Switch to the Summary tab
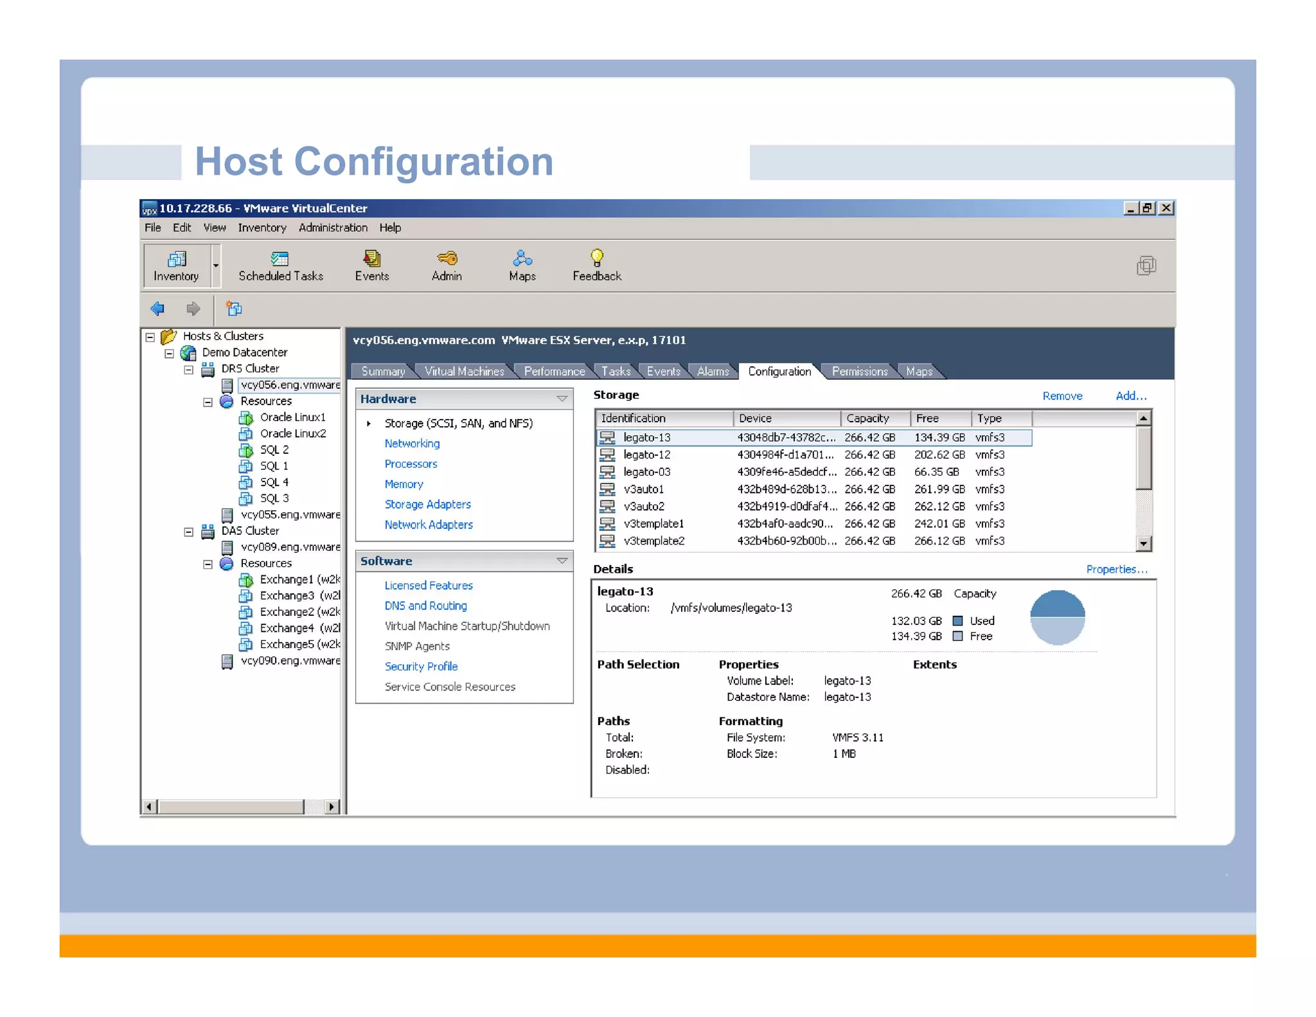The image size is (1316, 1017). pos(383,372)
